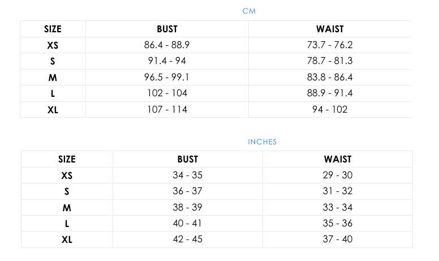Click the M row label in inches table

click(67, 207)
